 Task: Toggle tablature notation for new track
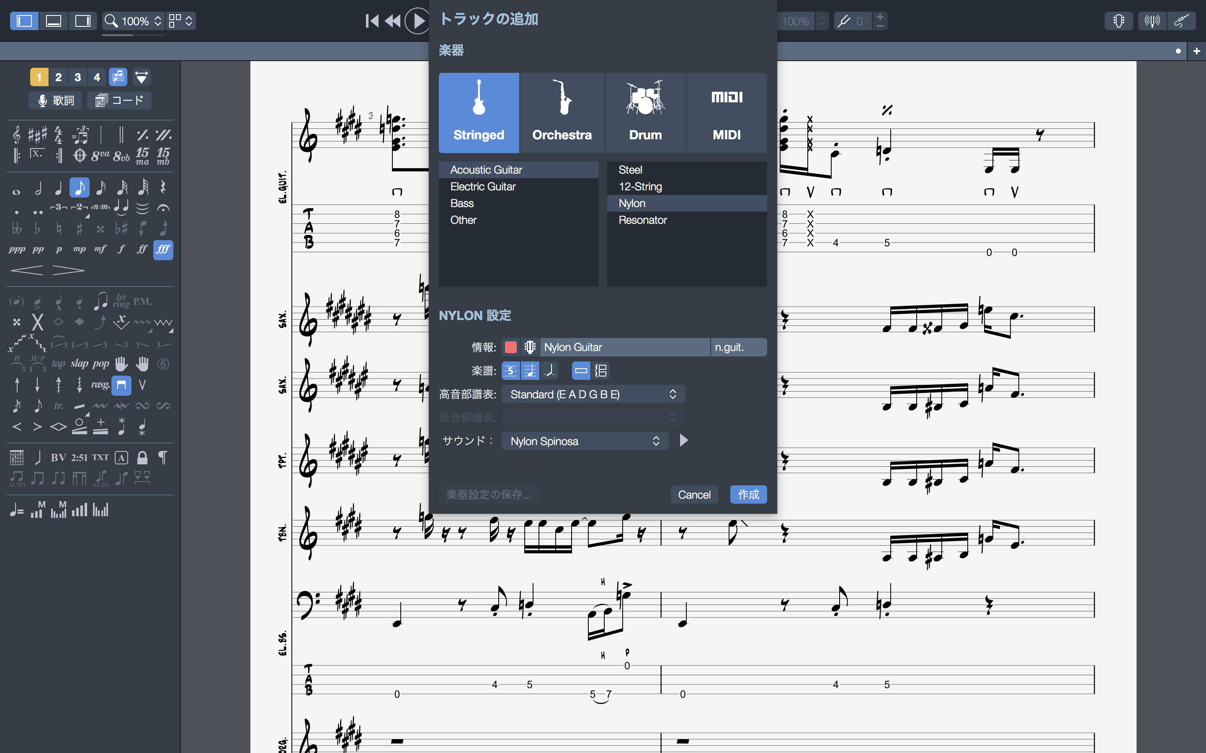click(x=510, y=371)
